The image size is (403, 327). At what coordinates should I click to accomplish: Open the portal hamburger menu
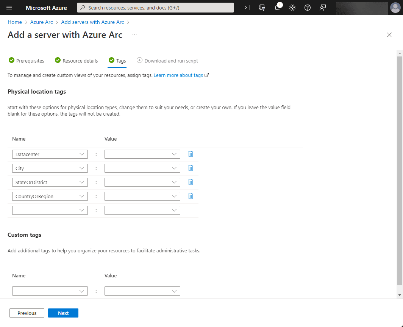click(9, 8)
